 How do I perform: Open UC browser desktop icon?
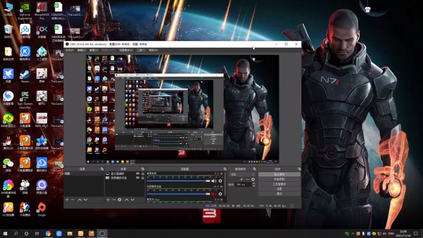[8, 209]
